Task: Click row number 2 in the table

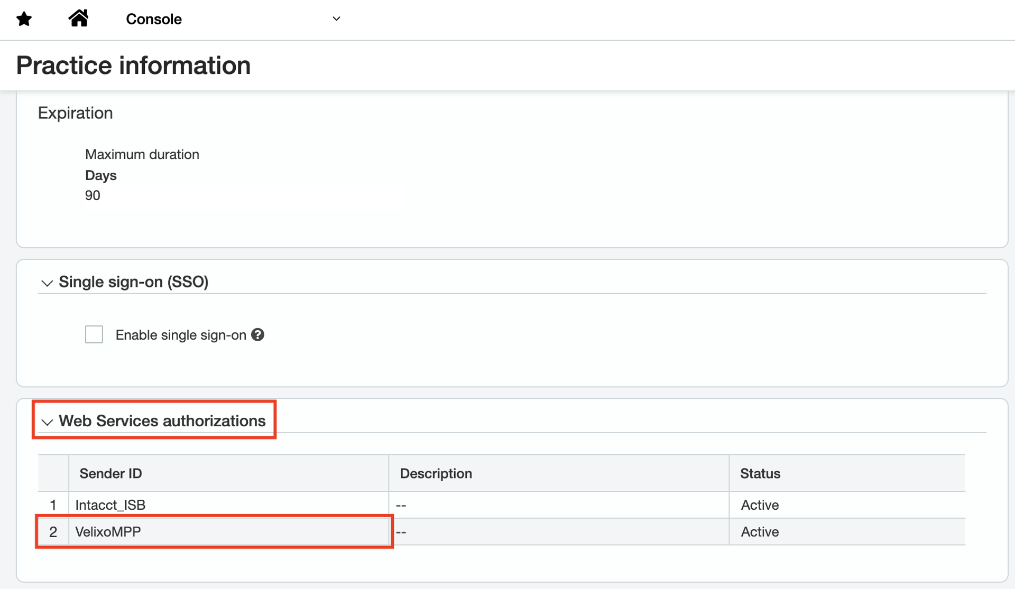Action: (53, 532)
